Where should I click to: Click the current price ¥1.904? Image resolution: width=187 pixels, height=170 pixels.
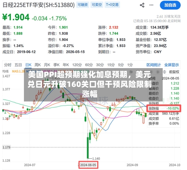pyautogui.click(x=16, y=17)
